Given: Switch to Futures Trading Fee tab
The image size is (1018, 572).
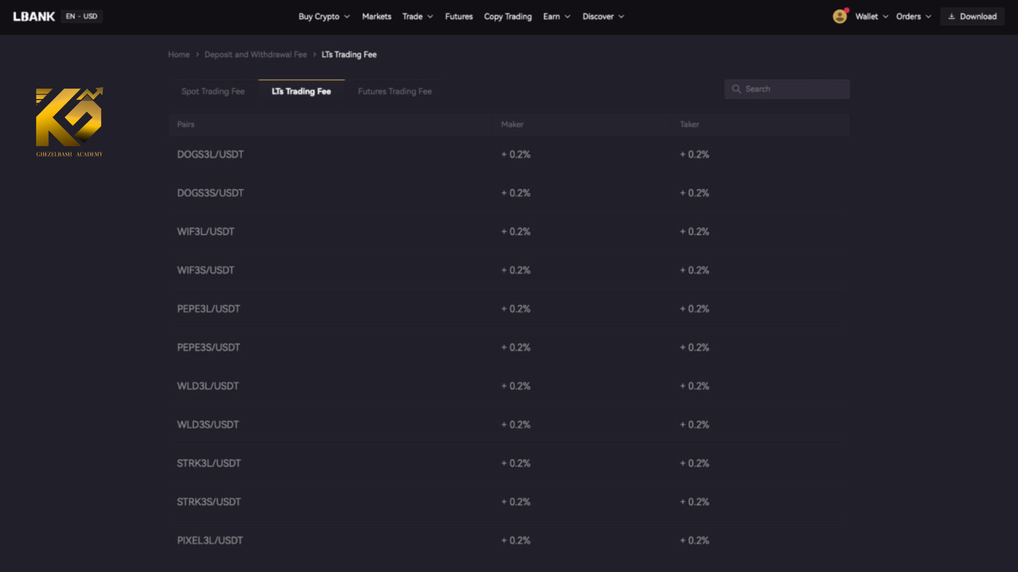Looking at the screenshot, I should click(x=394, y=91).
